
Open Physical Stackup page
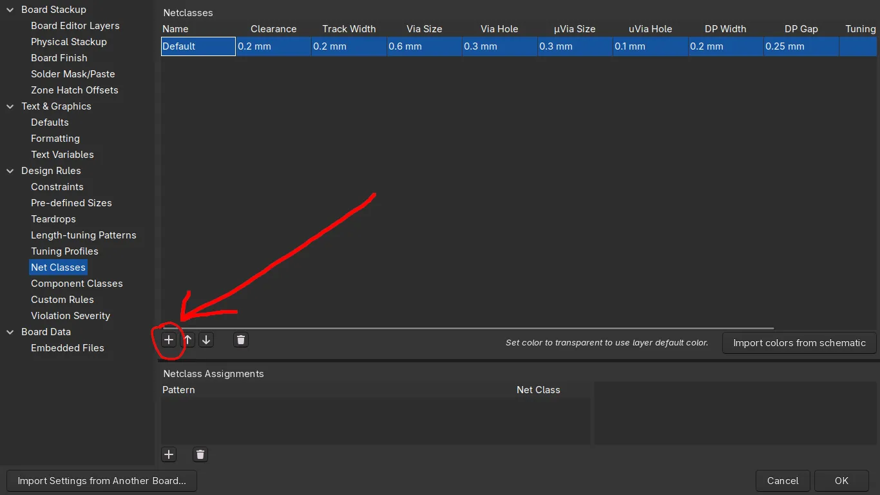tap(69, 42)
